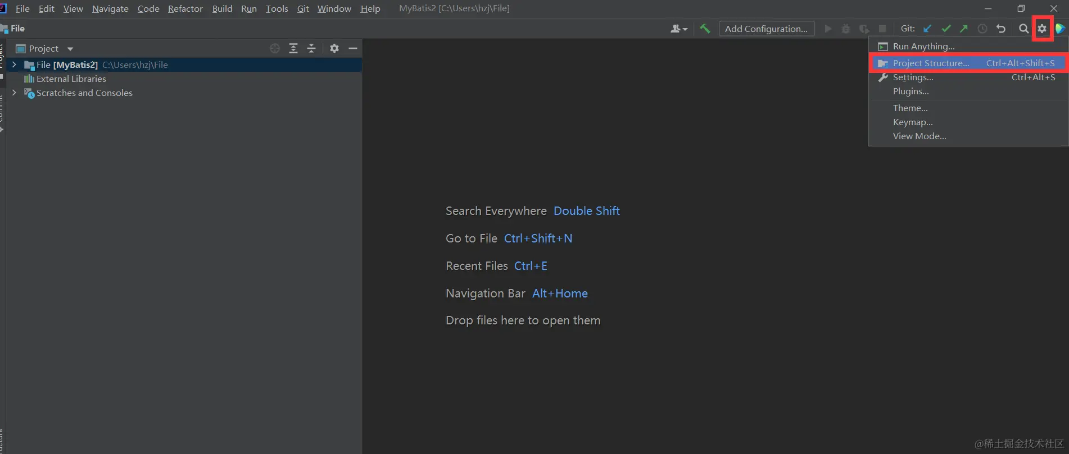This screenshot has height=454, width=1069.
Task: Choose Keymap... from the popup
Action: (968, 122)
